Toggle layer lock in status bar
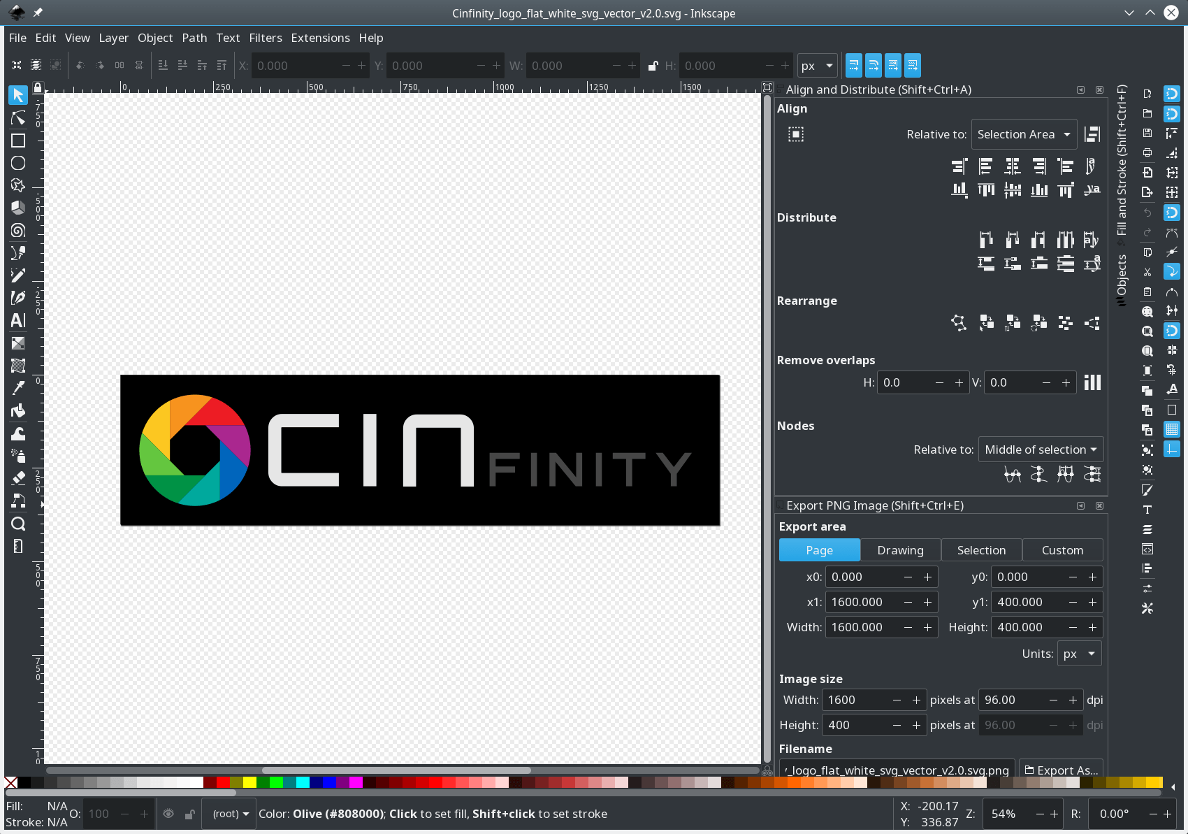The image size is (1188, 834). click(189, 814)
